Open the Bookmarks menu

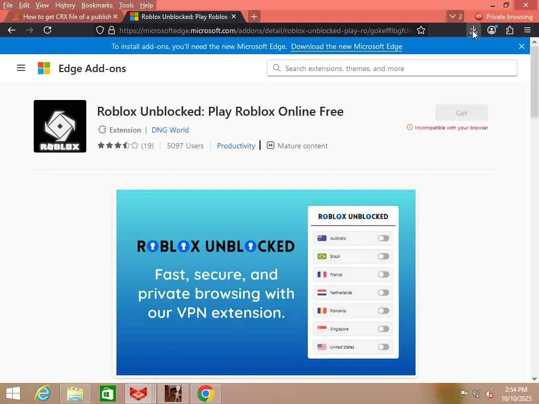tap(97, 5)
